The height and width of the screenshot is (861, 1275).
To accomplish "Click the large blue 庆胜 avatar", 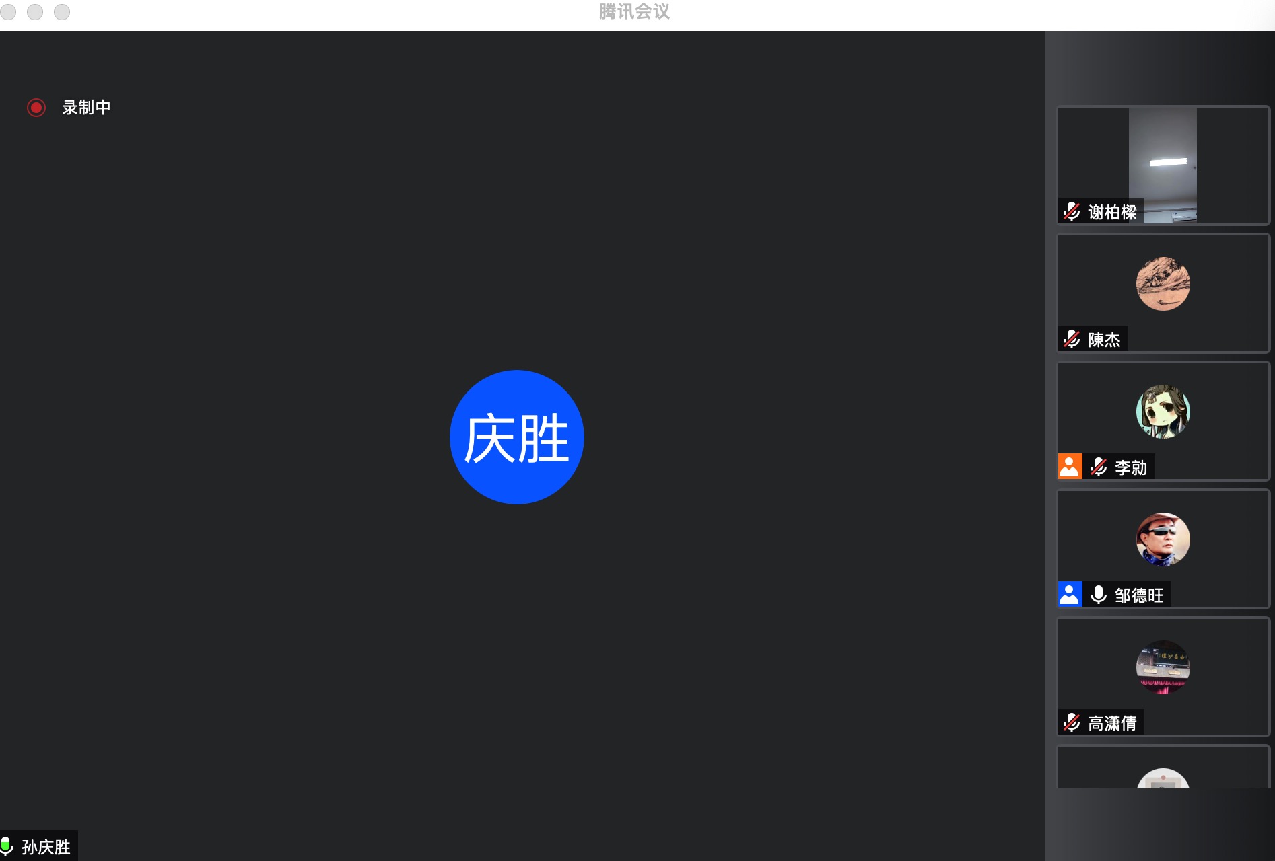I will coord(516,437).
